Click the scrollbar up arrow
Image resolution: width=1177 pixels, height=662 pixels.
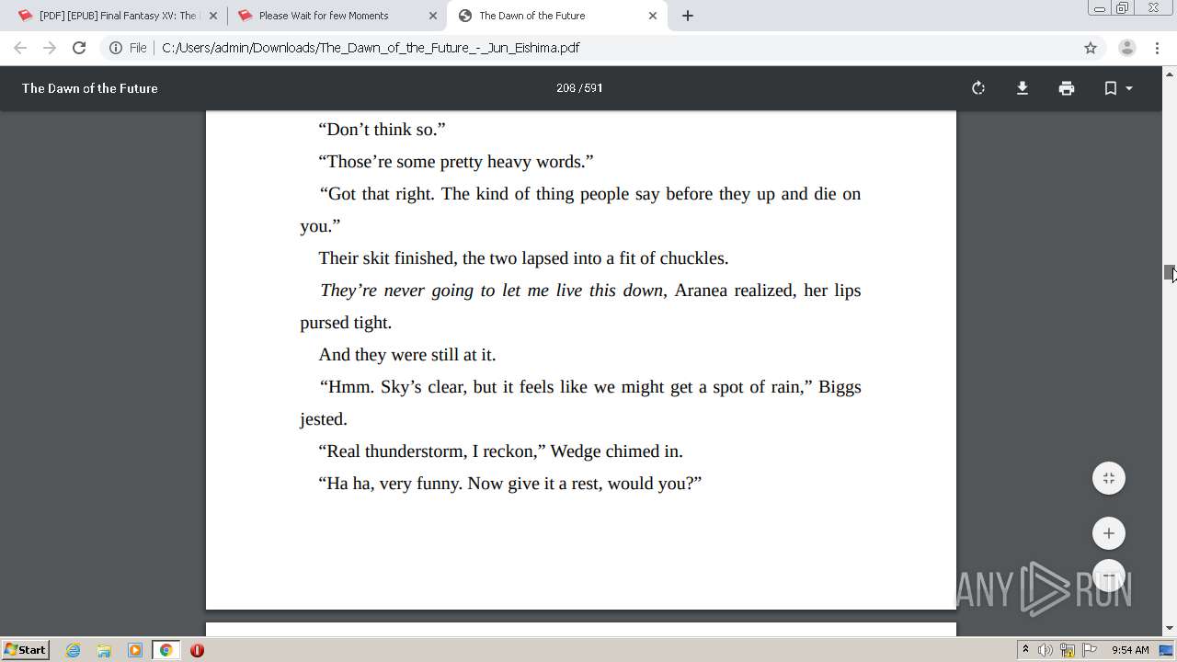pyautogui.click(x=1170, y=74)
